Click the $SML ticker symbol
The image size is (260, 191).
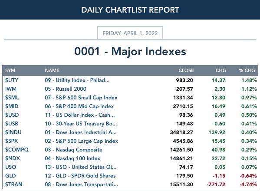tap(12, 98)
